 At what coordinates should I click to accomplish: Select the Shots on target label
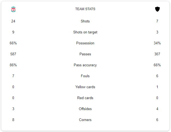tap(85, 32)
